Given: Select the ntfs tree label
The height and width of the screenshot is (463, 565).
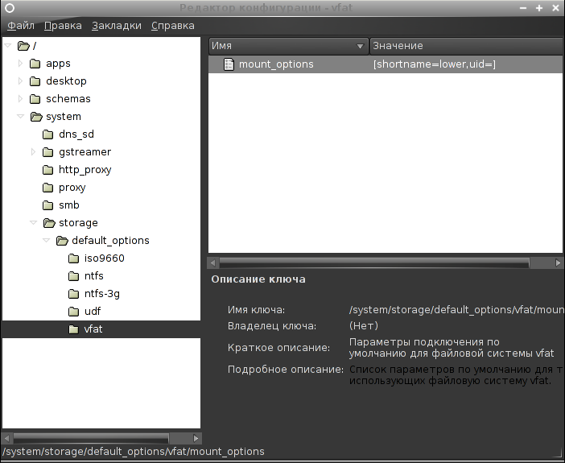Looking at the screenshot, I should [x=93, y=276].
